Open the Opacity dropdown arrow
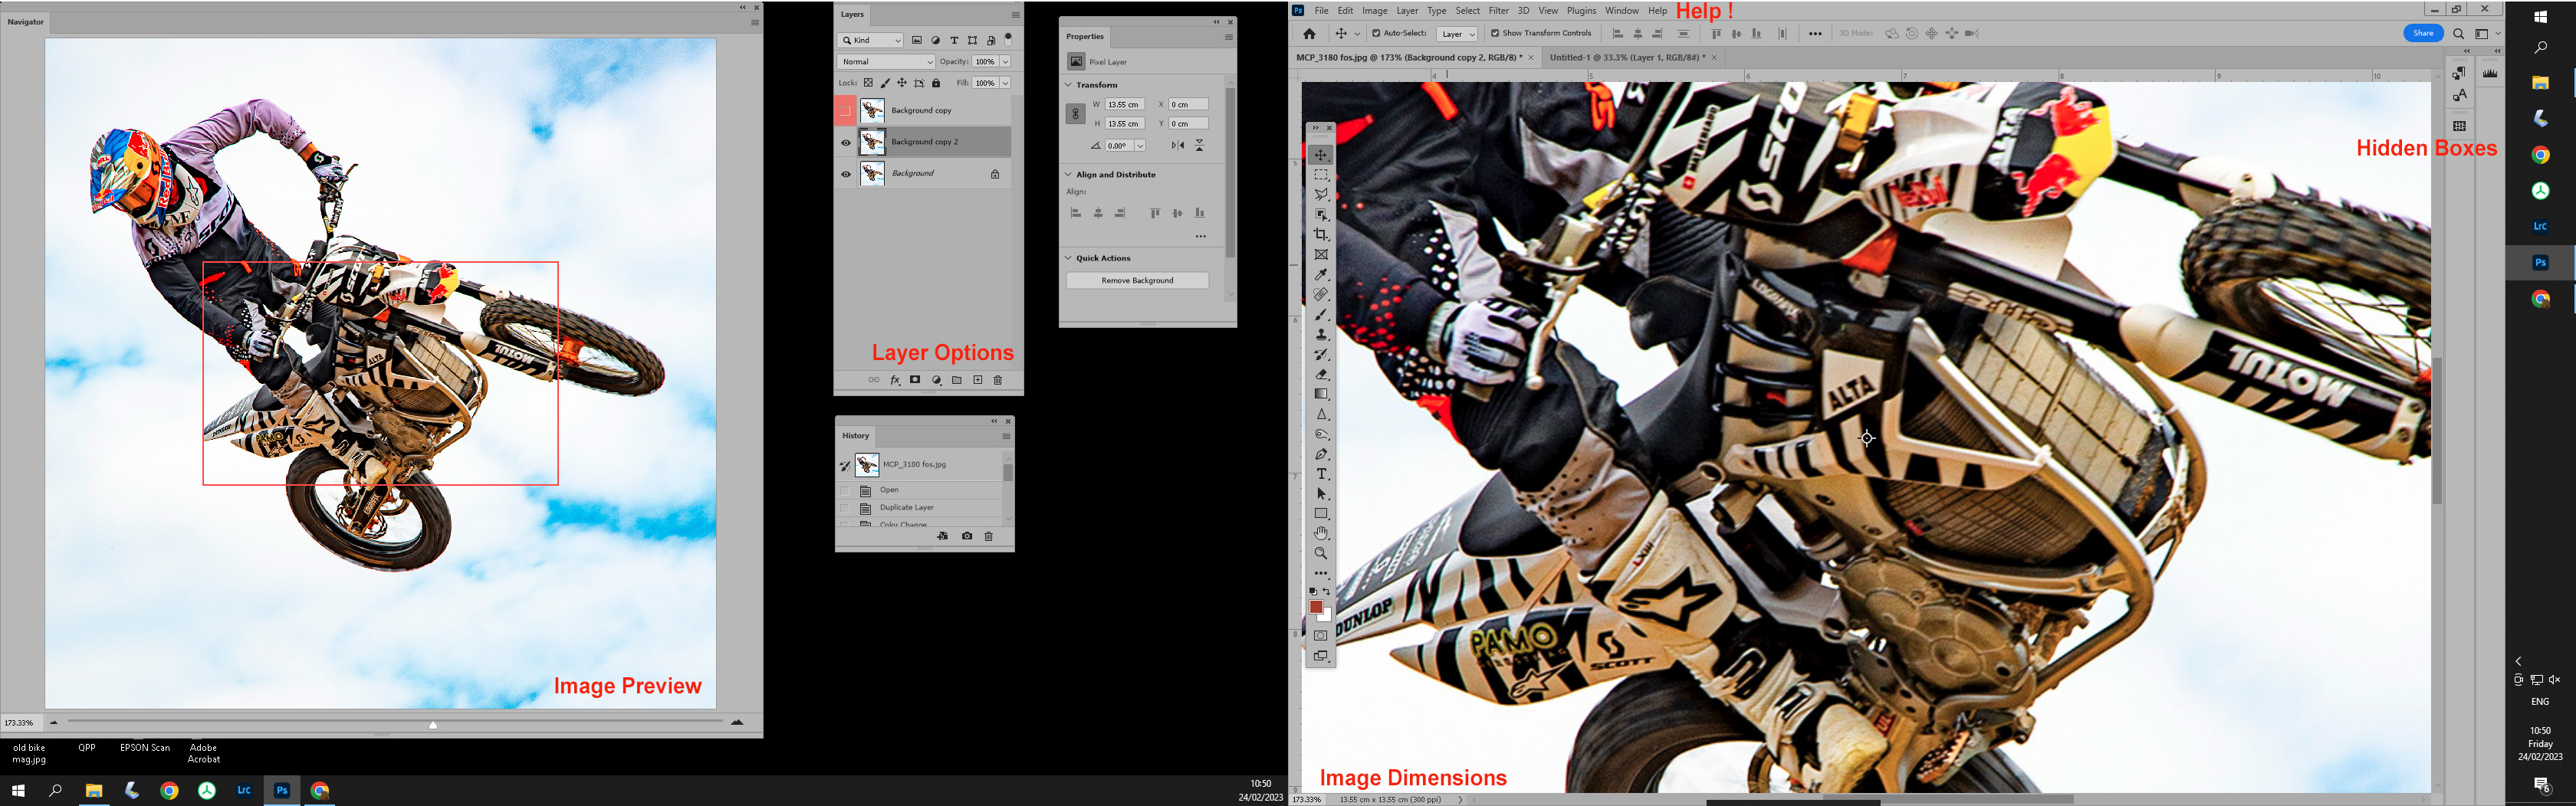2576x806 pixels. coord(1005,62)
